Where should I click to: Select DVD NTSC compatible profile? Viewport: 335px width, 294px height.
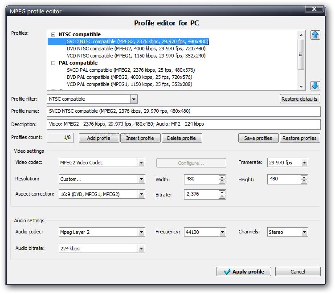(136, 49)
